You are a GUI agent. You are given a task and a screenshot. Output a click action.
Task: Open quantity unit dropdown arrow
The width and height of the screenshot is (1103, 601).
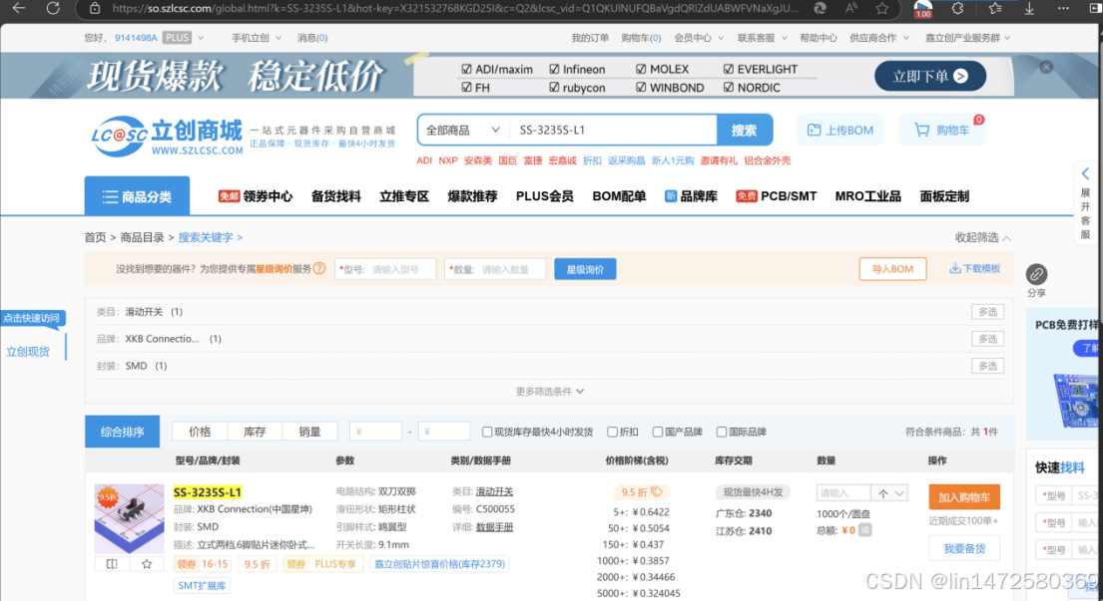tap(899, 493)
